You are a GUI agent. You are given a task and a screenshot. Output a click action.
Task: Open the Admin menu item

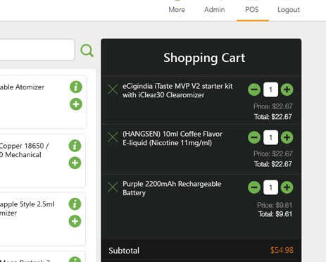(x=214, y=10)
